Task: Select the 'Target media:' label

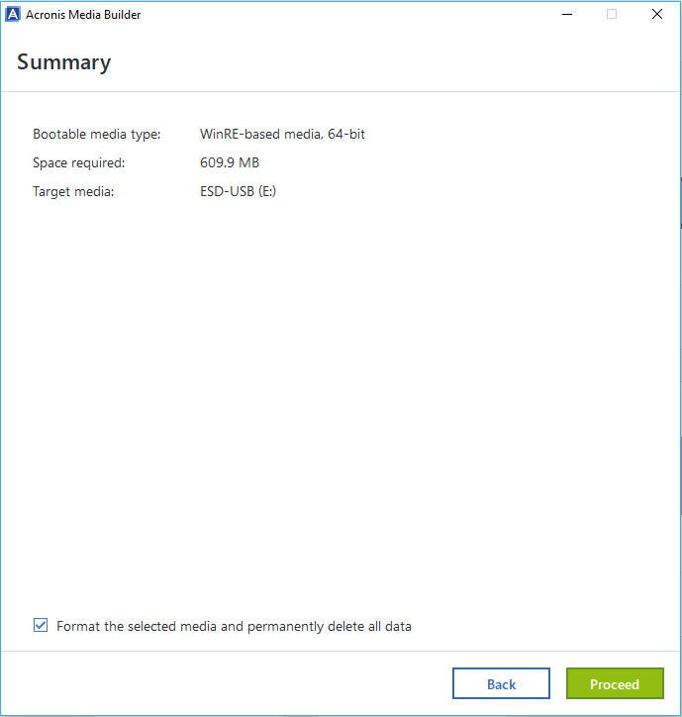Action: click(x=73, y=192)
